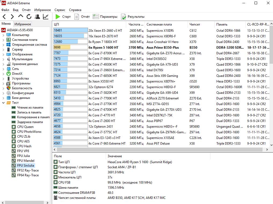
Task: Expand the Сервер tree node
Action: point(3,49)
